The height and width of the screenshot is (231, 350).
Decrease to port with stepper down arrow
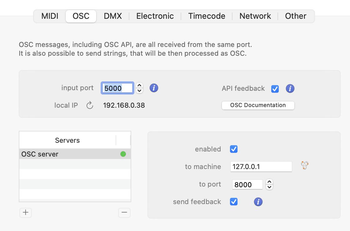point(269,187)
